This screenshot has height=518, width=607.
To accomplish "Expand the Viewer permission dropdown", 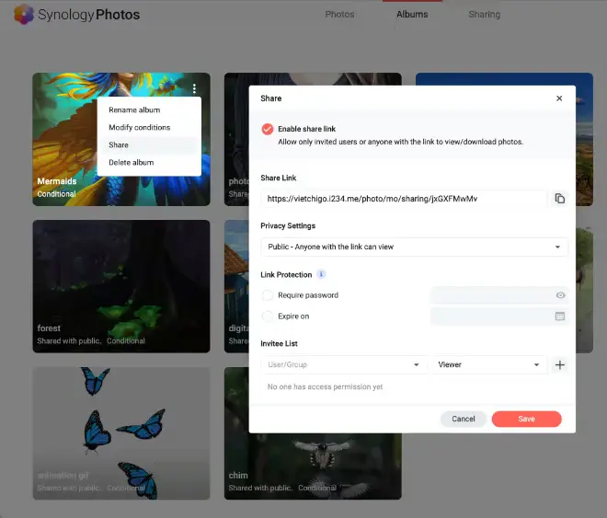I will tap(488, 365).
